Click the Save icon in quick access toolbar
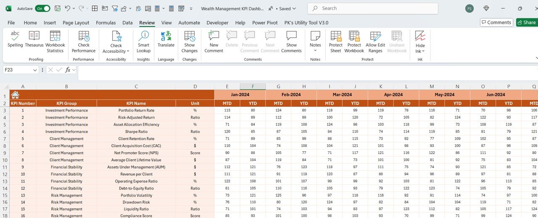Image resolution: width=538 pixels, height=218 pixels. click(x=58, y=8)
